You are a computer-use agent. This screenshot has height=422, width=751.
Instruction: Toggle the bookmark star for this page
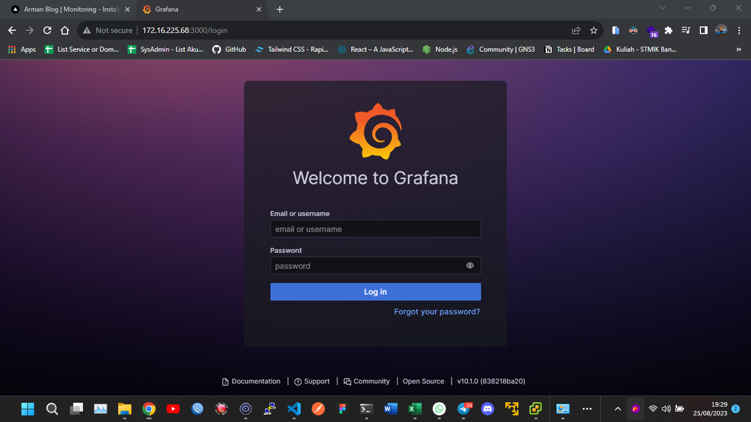point(594,31)
